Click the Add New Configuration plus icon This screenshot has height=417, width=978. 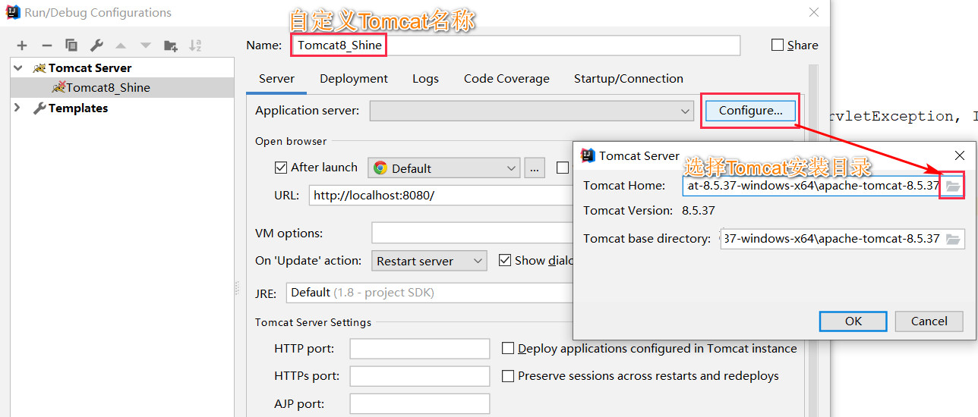point(22,45)
